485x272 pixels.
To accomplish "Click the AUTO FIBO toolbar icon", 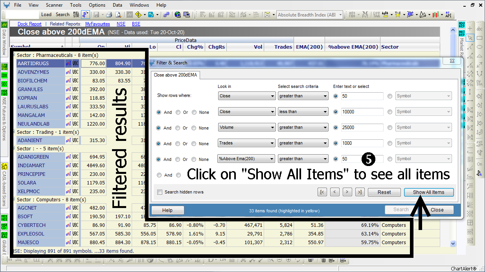I will click(352, 15).
